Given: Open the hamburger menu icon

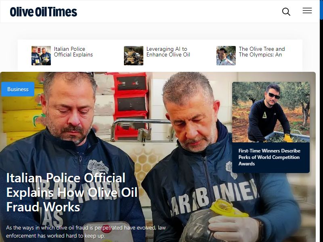Looking at the screenshot, I should tap(307, 10).
